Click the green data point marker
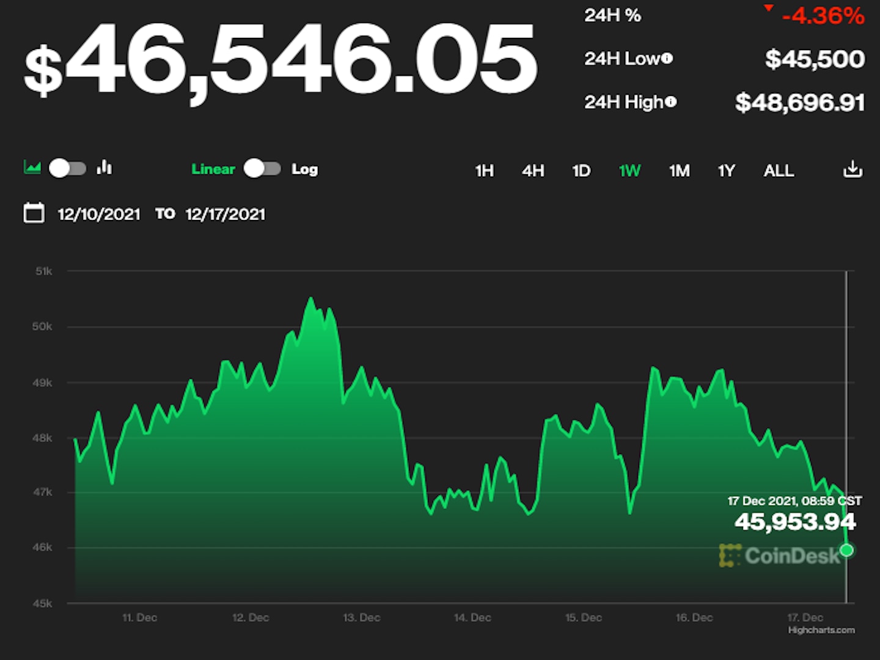Viewport: 880px width, 660px height. [x=846, y=550]
